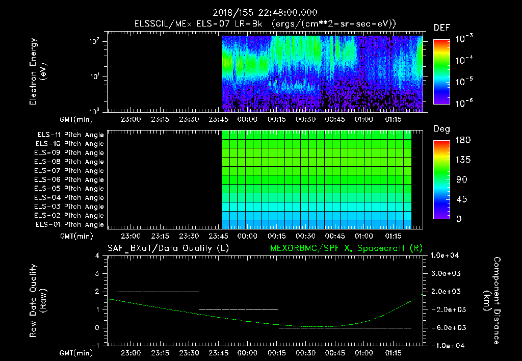
Task: Click the green MEXORBMC/SPF X, Spacecraft (R) legend
Action: click(x=346, y=248)
